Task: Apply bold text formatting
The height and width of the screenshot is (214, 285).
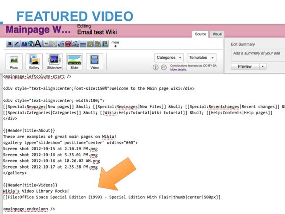Action: (10, 44)
